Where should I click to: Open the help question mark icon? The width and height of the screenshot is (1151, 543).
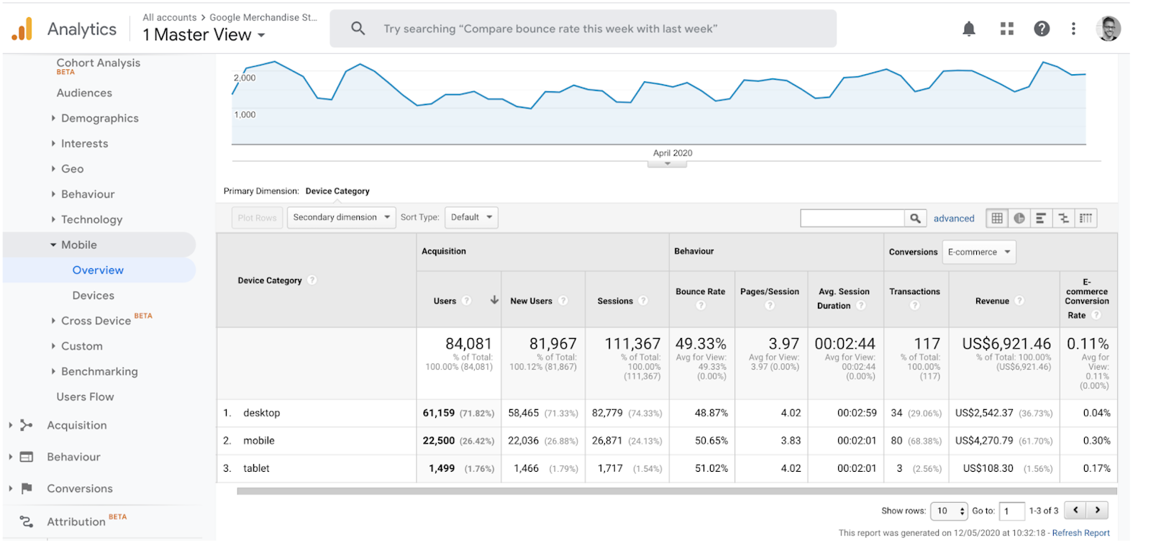click(x=1042, y=29)
